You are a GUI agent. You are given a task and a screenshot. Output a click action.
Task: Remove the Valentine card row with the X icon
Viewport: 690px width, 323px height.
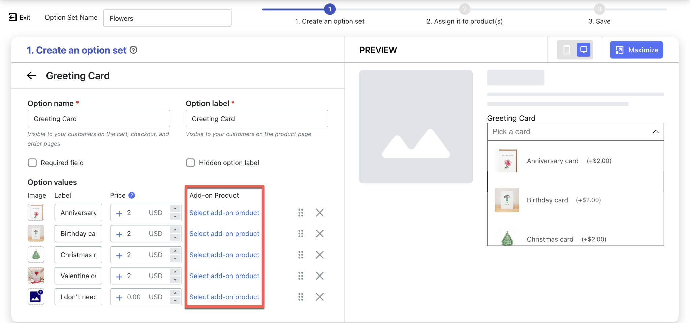(x=320, y=276)
